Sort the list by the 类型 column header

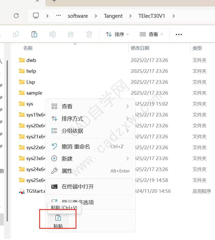pos(197,48)
